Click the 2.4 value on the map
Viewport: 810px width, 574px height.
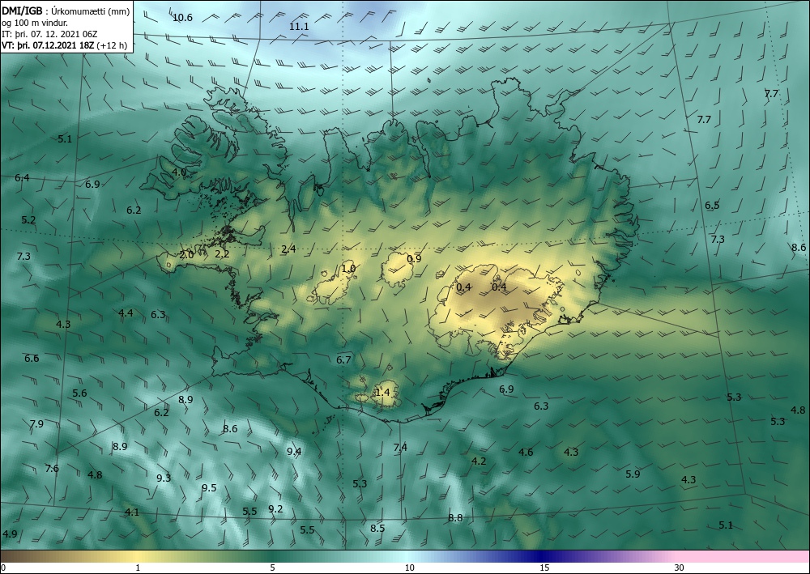click(288, 249)
